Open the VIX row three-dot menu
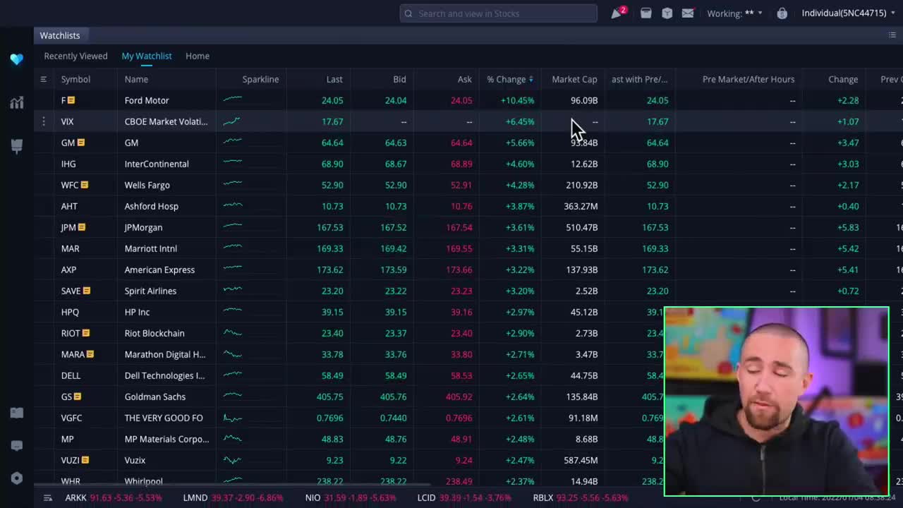The image size is (903, 508). pyautogui.click(x=43, y=121)
